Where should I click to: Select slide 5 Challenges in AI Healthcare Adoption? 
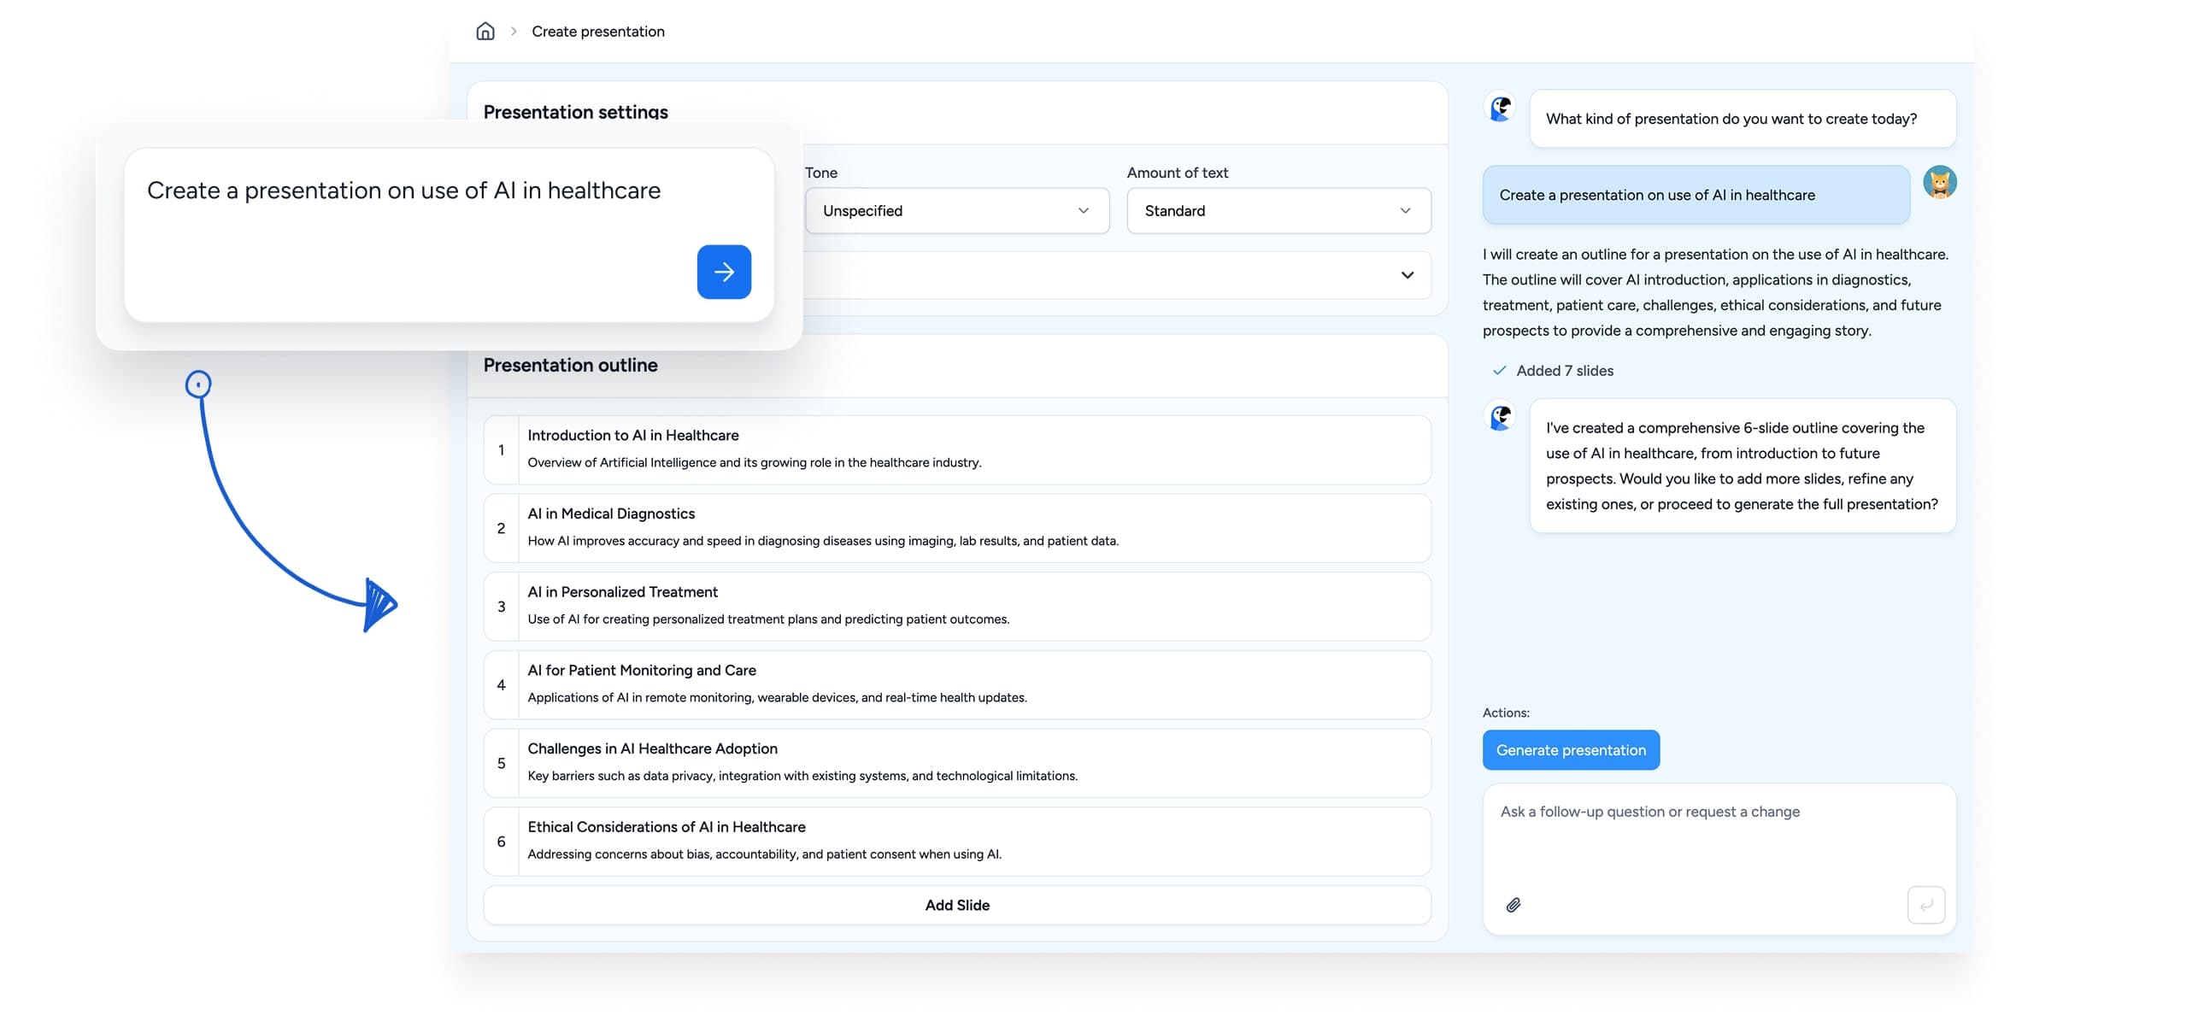(x=956, y=763)
